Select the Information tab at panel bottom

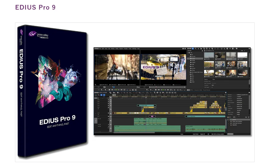pyautogui.click(x=230, y=134)
